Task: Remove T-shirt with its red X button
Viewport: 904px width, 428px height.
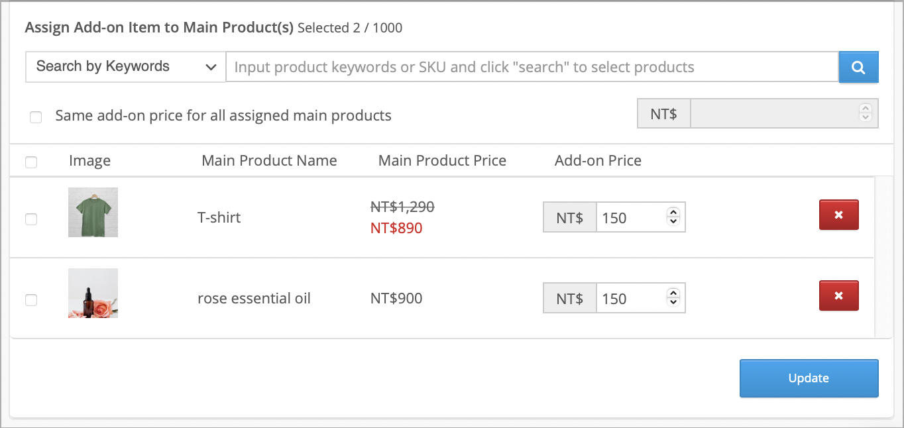Action: click(x=839, y=215)
